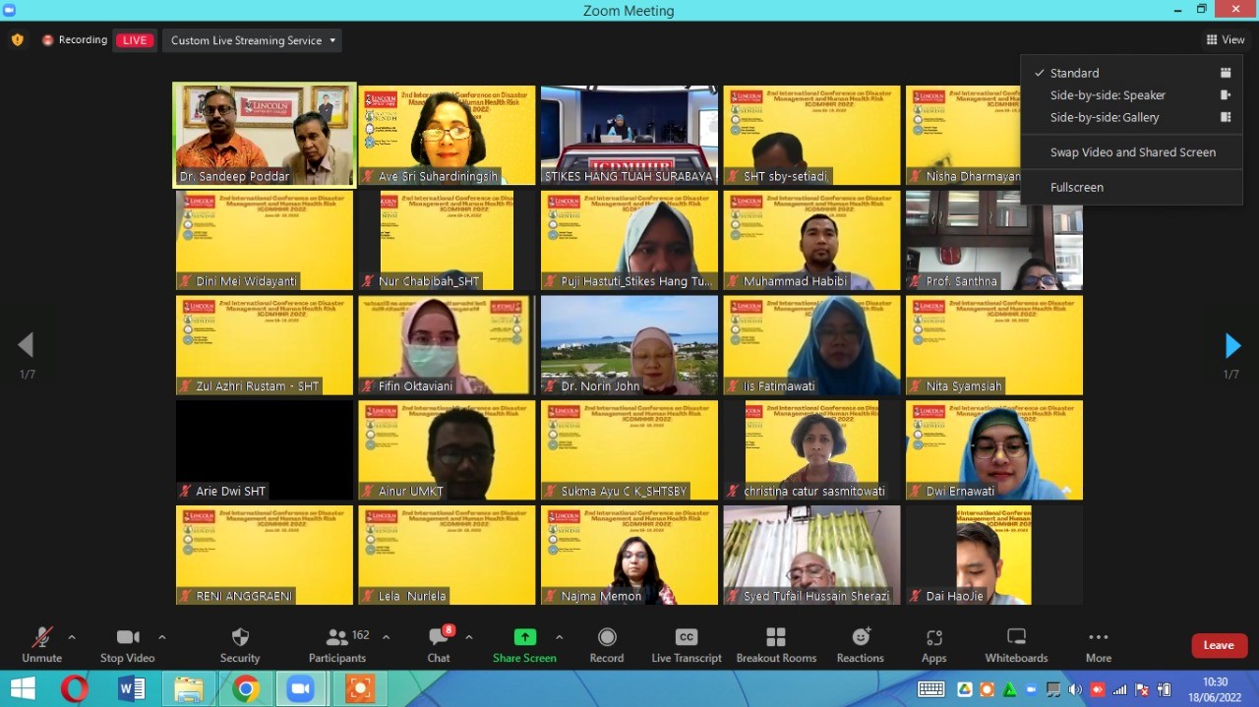
Task: Select Swap Video and Shared Screen
Action: [x=1131, y=152]
